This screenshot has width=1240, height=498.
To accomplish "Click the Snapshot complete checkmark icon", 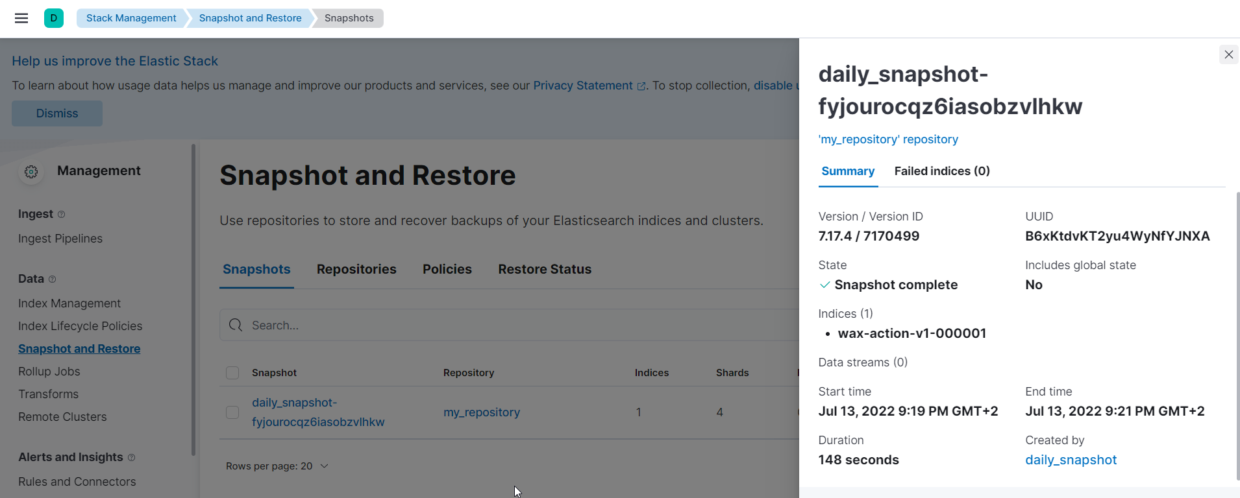I will 825,285.
